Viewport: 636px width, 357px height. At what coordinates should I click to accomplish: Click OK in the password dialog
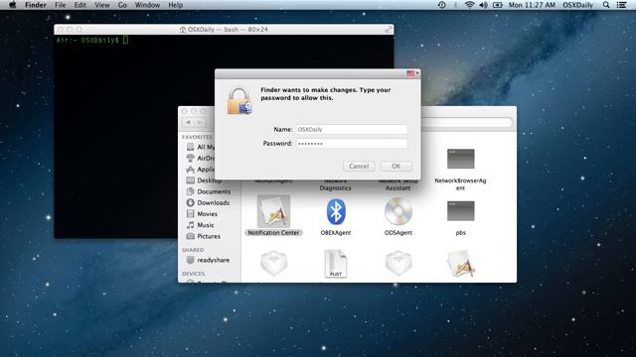(396, 166)
